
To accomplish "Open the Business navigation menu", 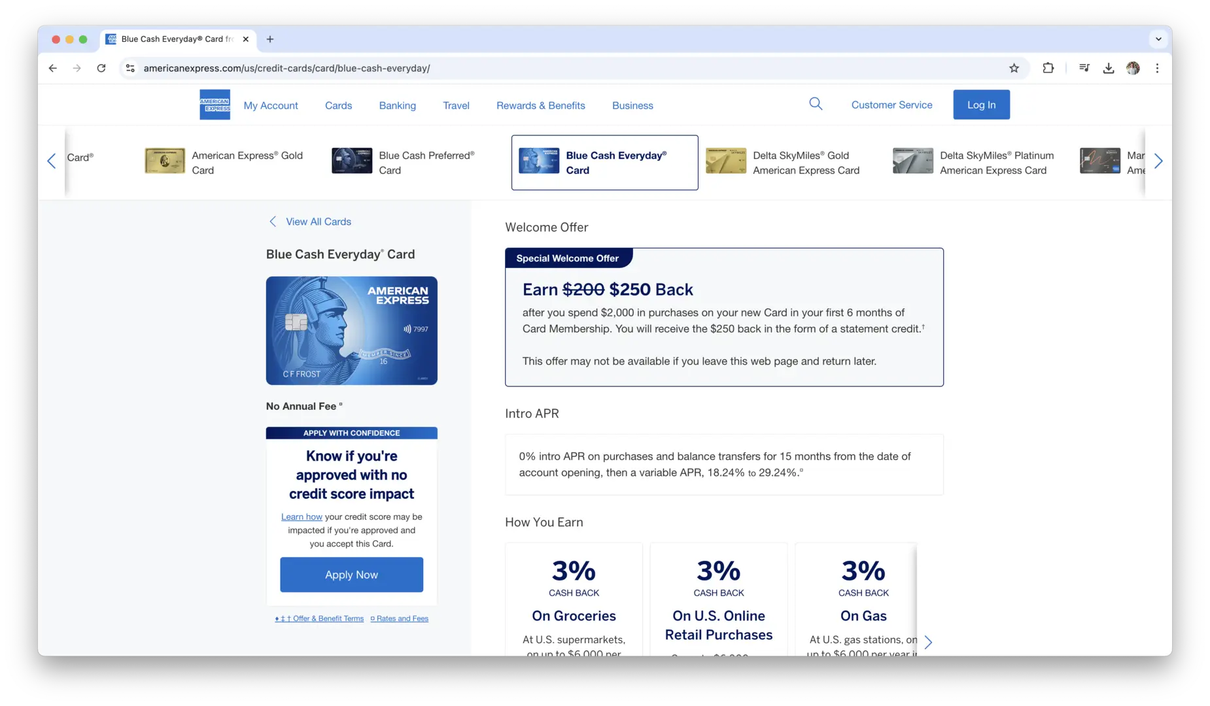I will [632, 105].
